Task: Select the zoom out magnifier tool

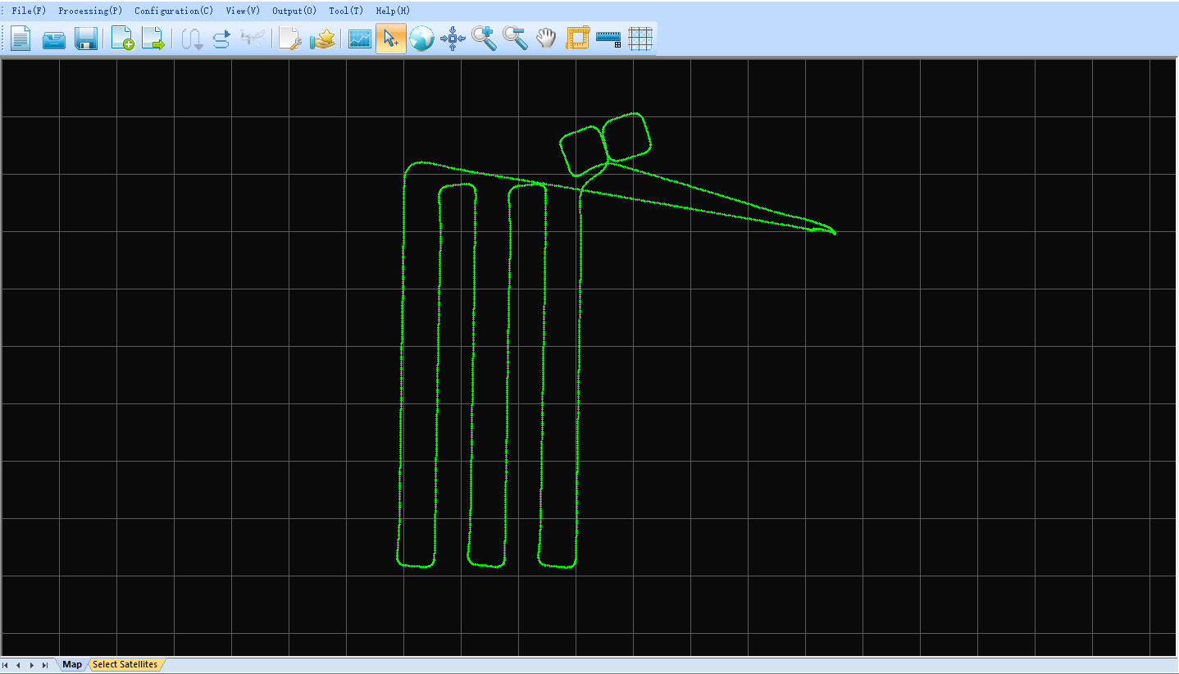Action: click(x=515, y=39)
